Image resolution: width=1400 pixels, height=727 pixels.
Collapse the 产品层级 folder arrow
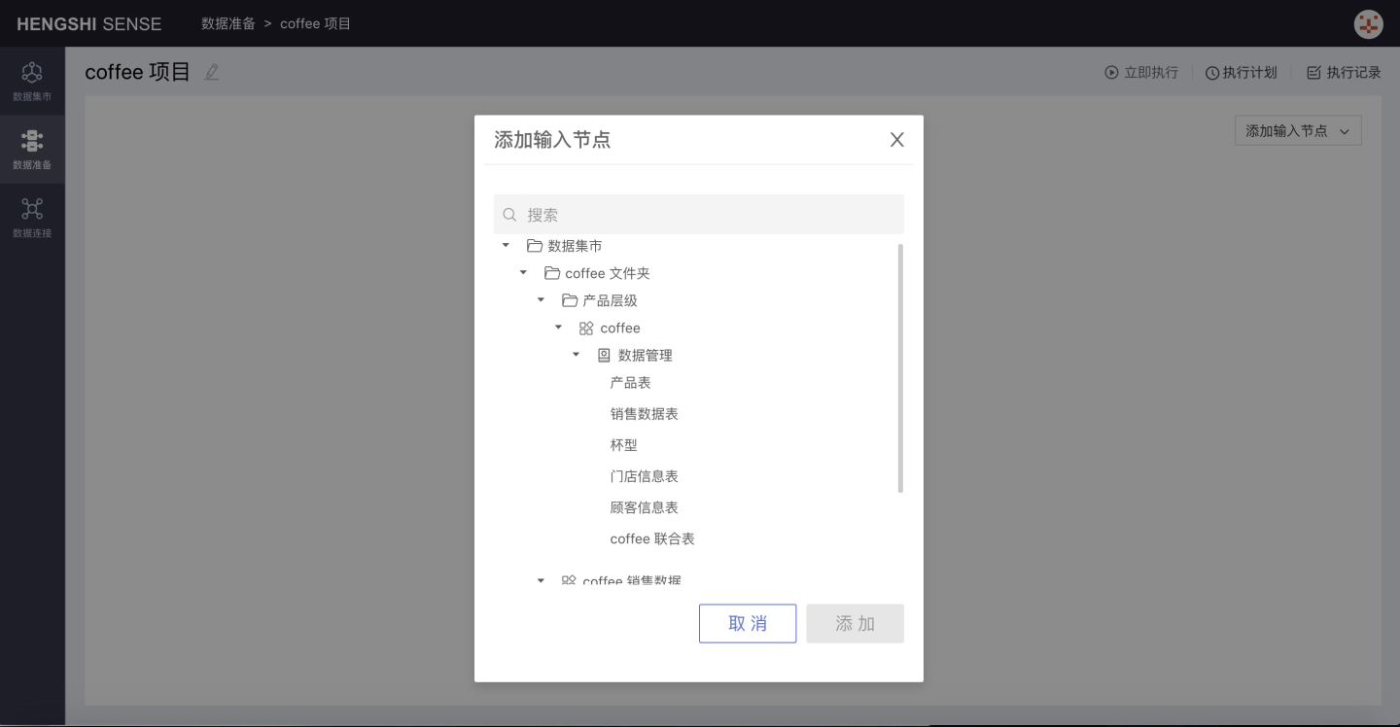[541, 300]
